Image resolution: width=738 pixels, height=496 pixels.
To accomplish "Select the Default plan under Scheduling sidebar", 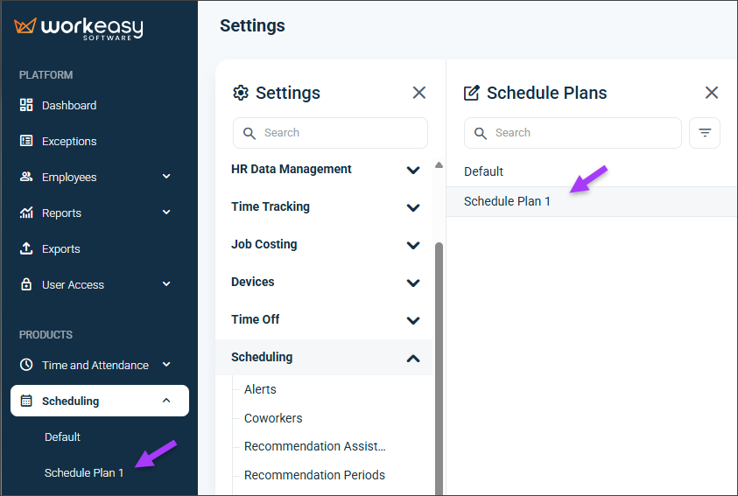I will coord(62,437).
